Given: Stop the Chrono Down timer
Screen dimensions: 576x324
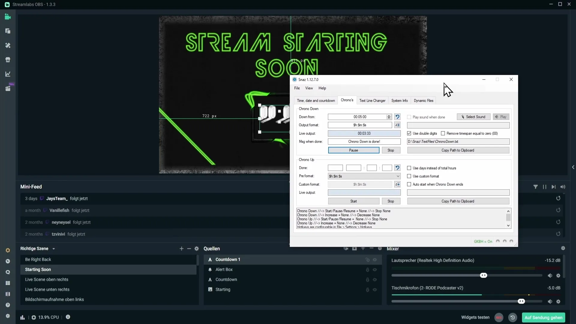Looking at the screenshot, I should click(x=391, y=150).
